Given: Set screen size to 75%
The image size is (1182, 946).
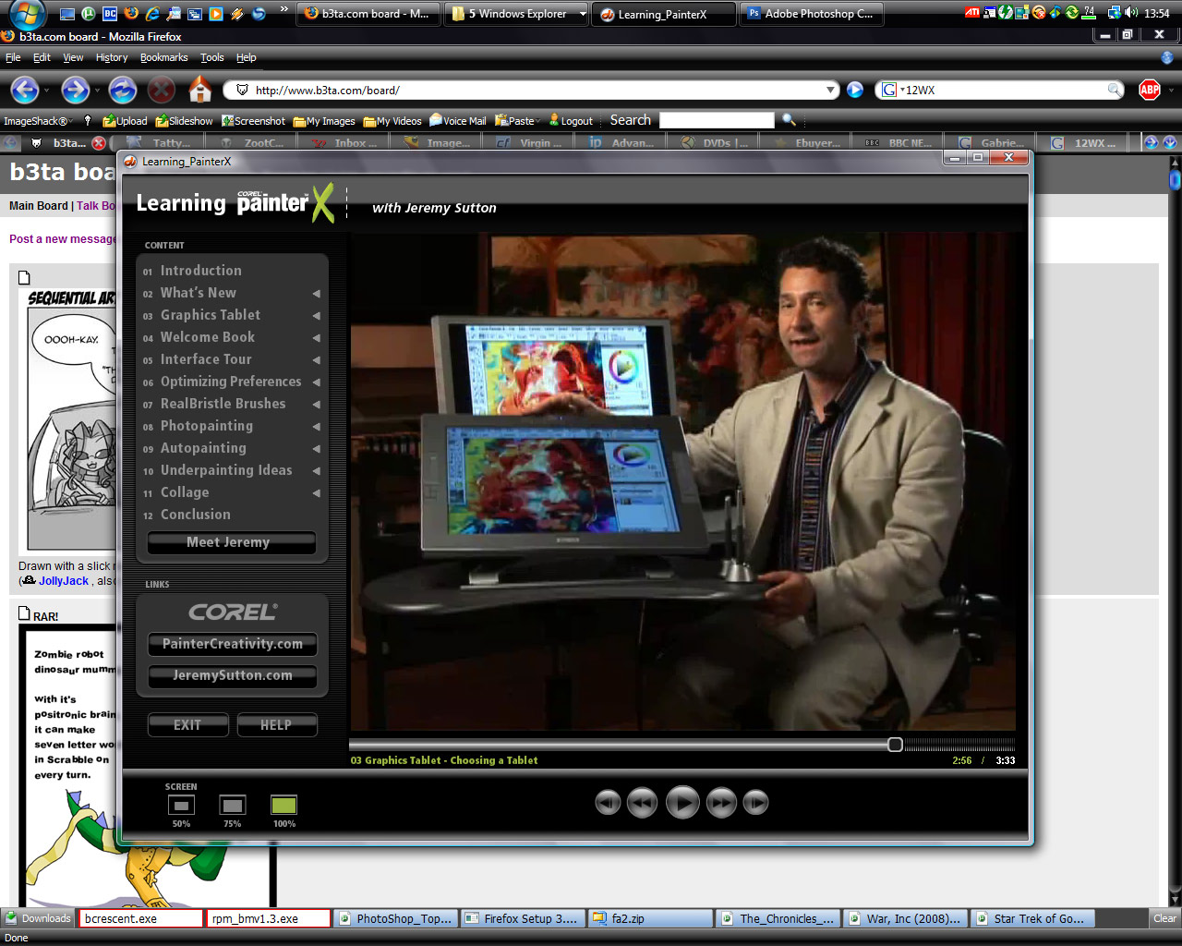Looking at the screenshot, I should 233,806.
